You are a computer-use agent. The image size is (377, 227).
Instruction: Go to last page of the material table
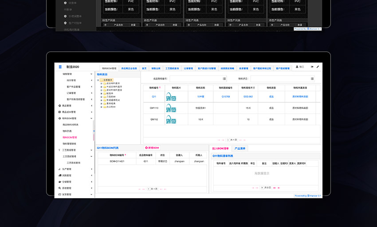244,140
